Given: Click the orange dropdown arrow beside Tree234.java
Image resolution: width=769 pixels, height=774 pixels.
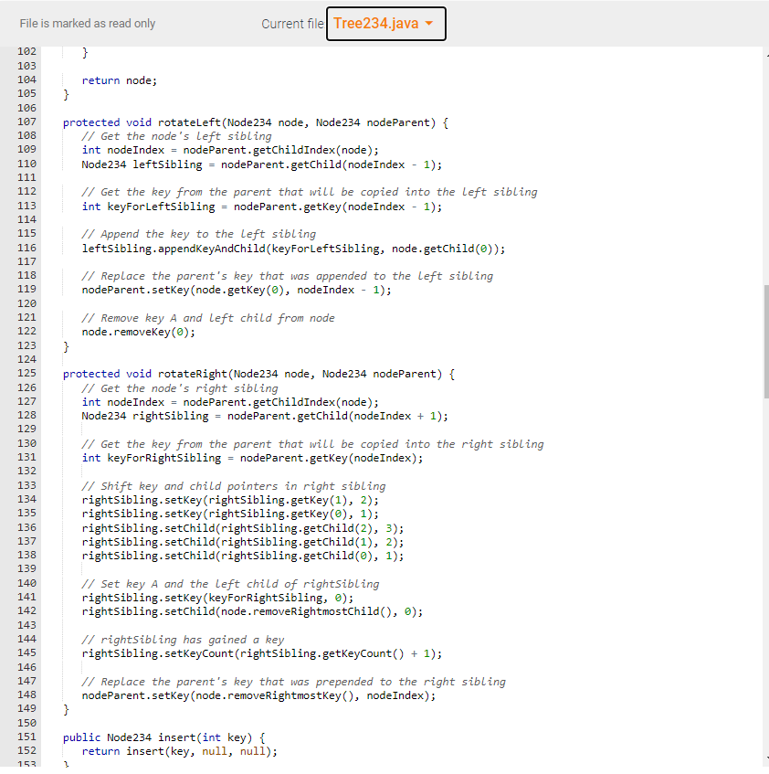Looking at the screenshot, I should [429, 24].
